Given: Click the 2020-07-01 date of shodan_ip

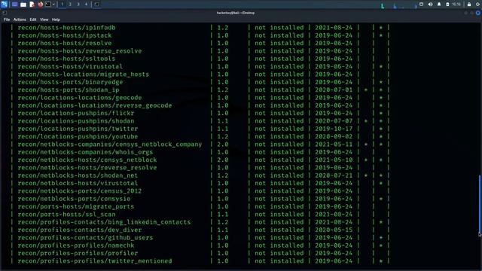Looking at the screenshot, I should coord(334,90).
